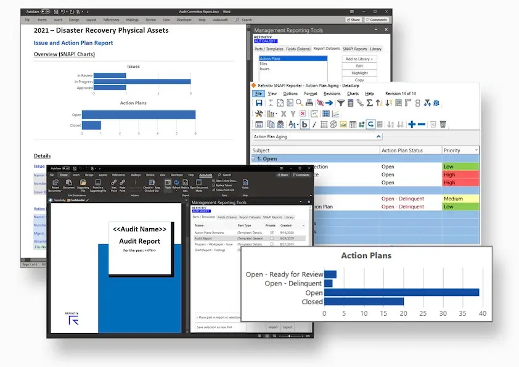
Task: Click the blue grid table icon in SNAP! Reporter
Action: (x=326, y=114)
